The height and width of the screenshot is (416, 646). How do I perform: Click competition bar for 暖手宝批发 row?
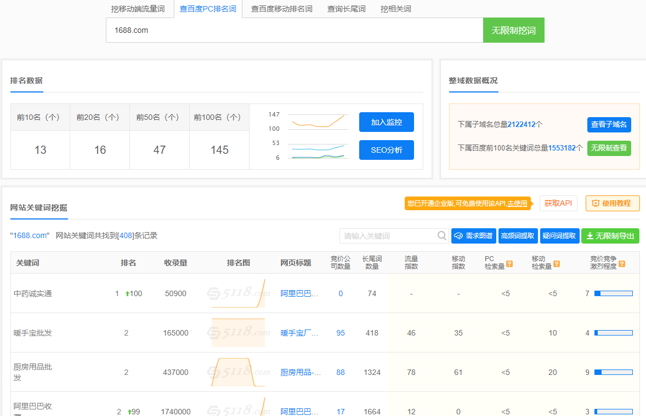[614, 333]
